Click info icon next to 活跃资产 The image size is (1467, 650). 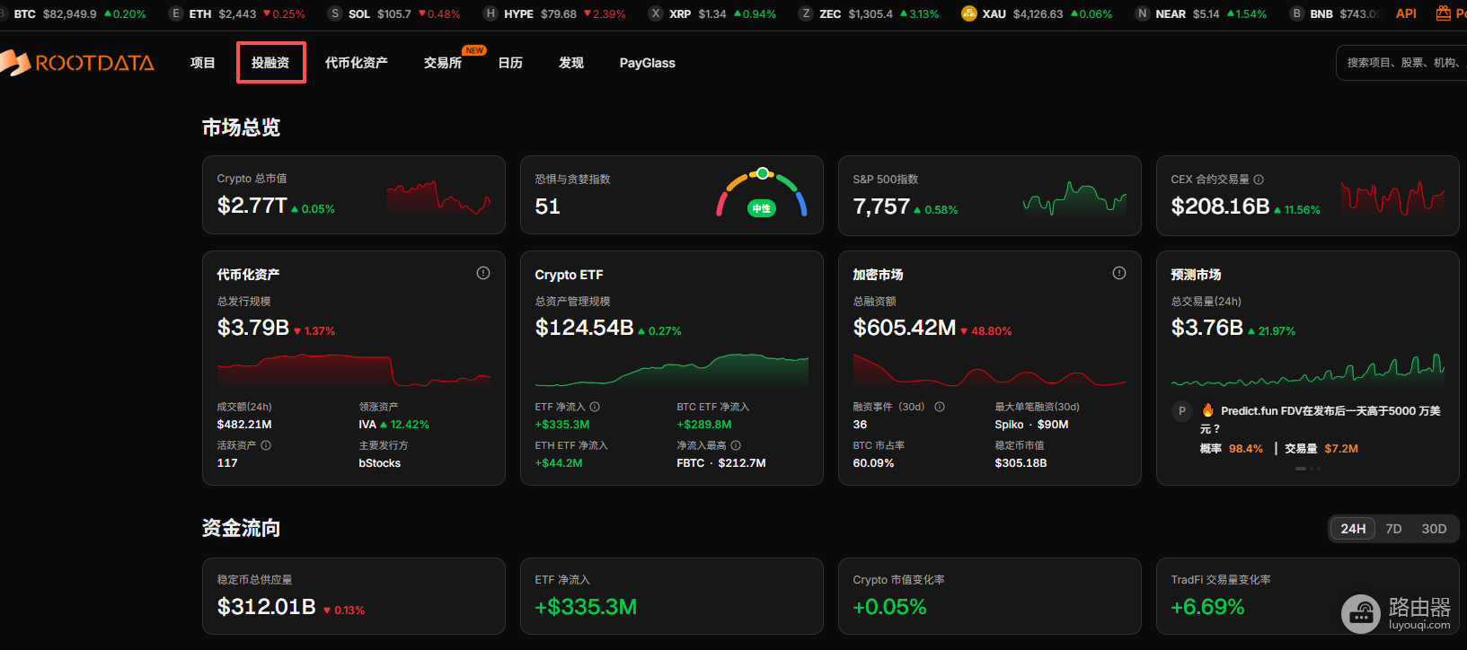point(266,445)
